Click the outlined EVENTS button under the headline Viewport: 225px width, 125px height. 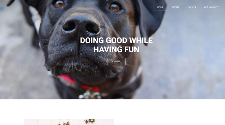pos(116,61)
